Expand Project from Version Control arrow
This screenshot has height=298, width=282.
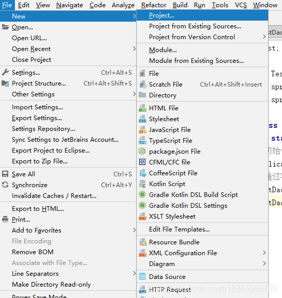pyautogui.click(x=264, y=37)
